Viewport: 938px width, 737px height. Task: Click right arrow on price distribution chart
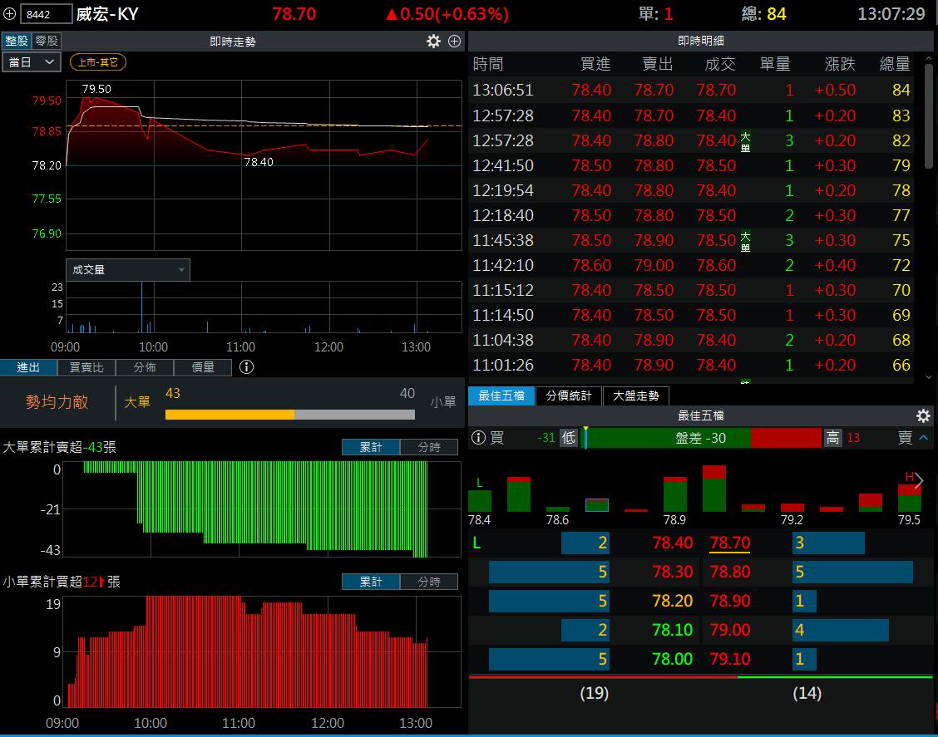tap(919, 481)
